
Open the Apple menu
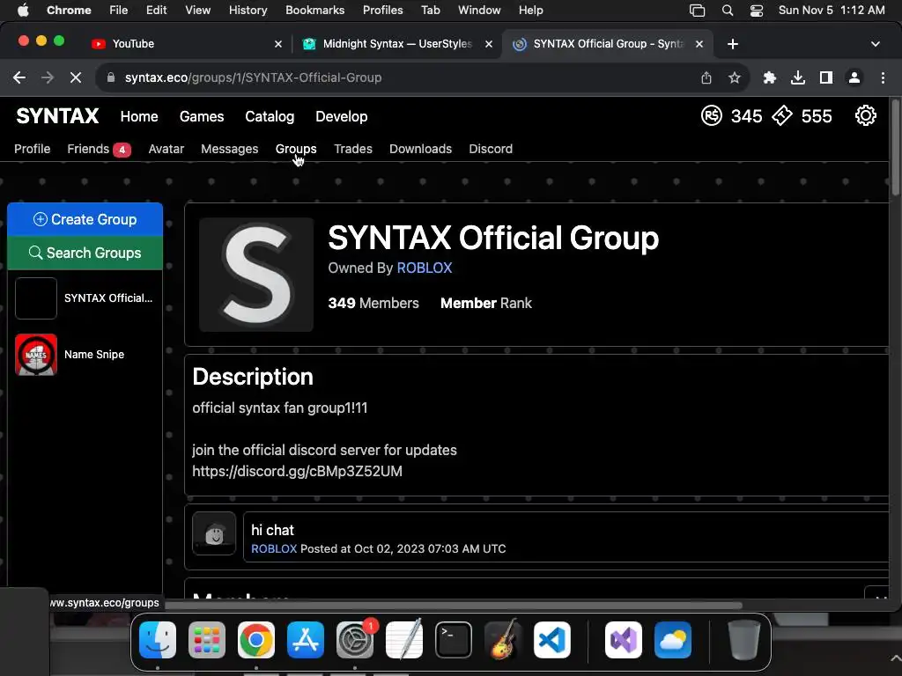click(23, 11)
